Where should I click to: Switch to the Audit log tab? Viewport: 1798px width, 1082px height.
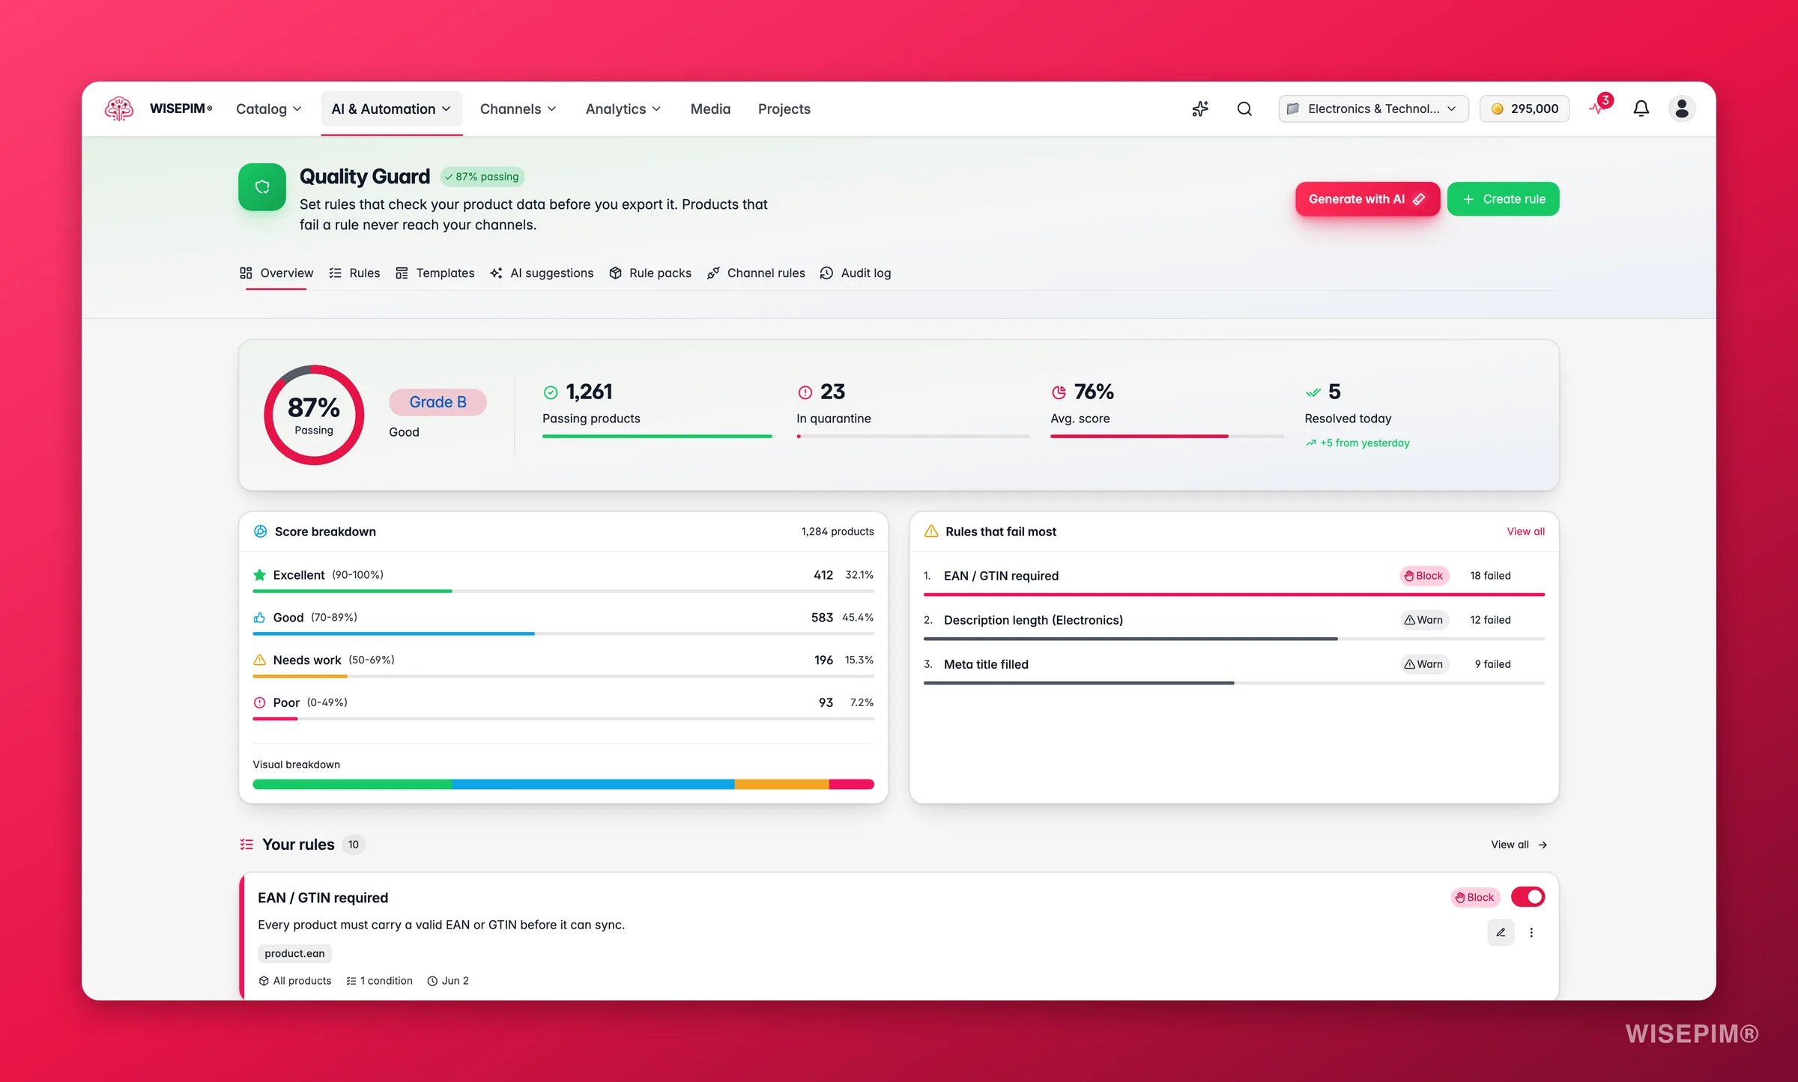coord(855,273)
